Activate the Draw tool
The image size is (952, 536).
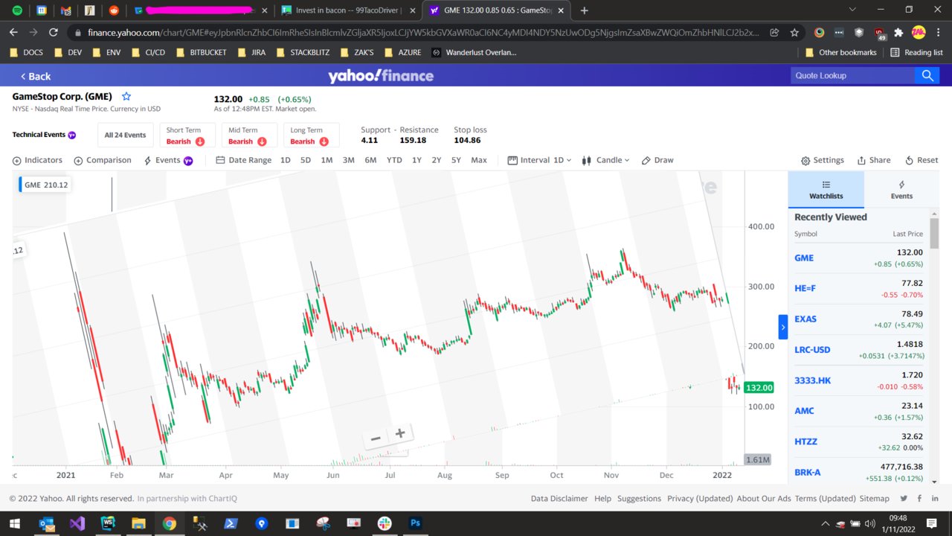coord(657,160)
